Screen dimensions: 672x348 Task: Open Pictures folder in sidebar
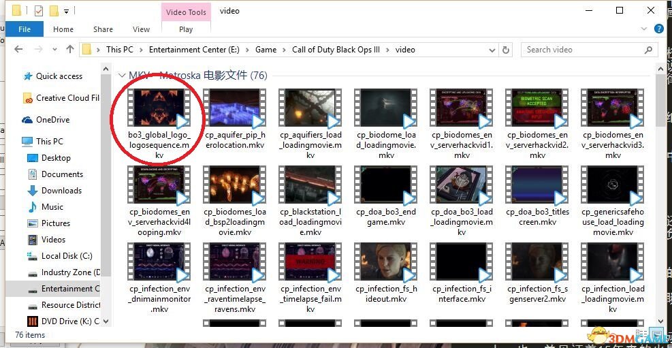click(x=48, y=223)
